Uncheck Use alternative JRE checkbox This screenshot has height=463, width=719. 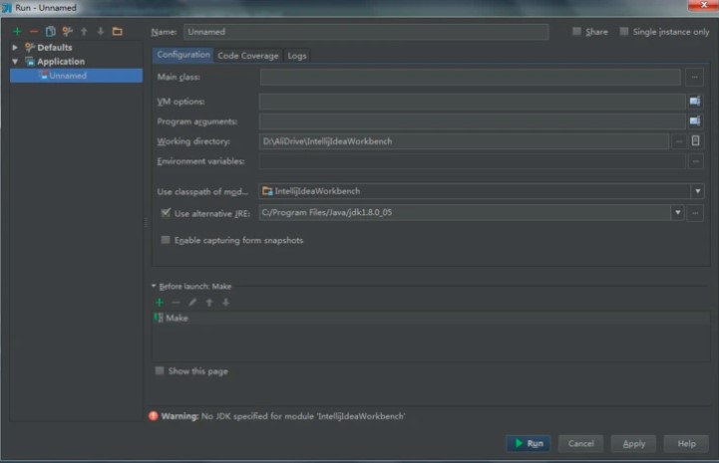click(166, 213)
